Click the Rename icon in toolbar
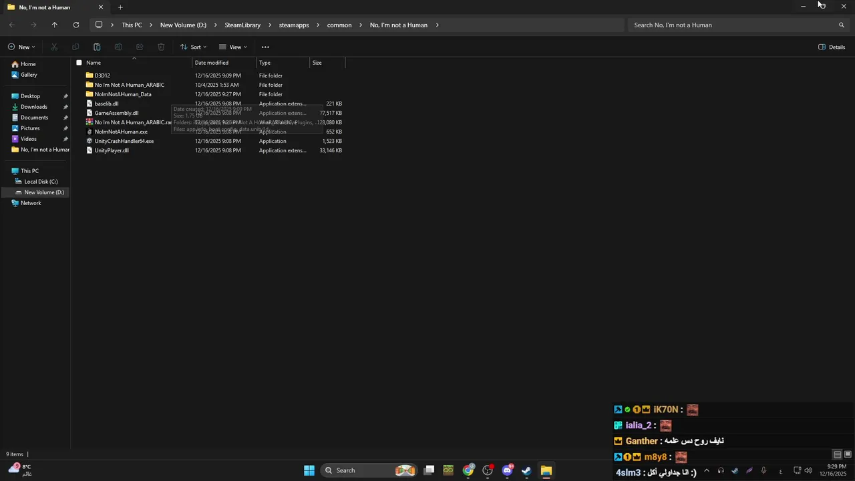Image resolution: width=855 pixels, height=481 pixels. click(118, 47)
